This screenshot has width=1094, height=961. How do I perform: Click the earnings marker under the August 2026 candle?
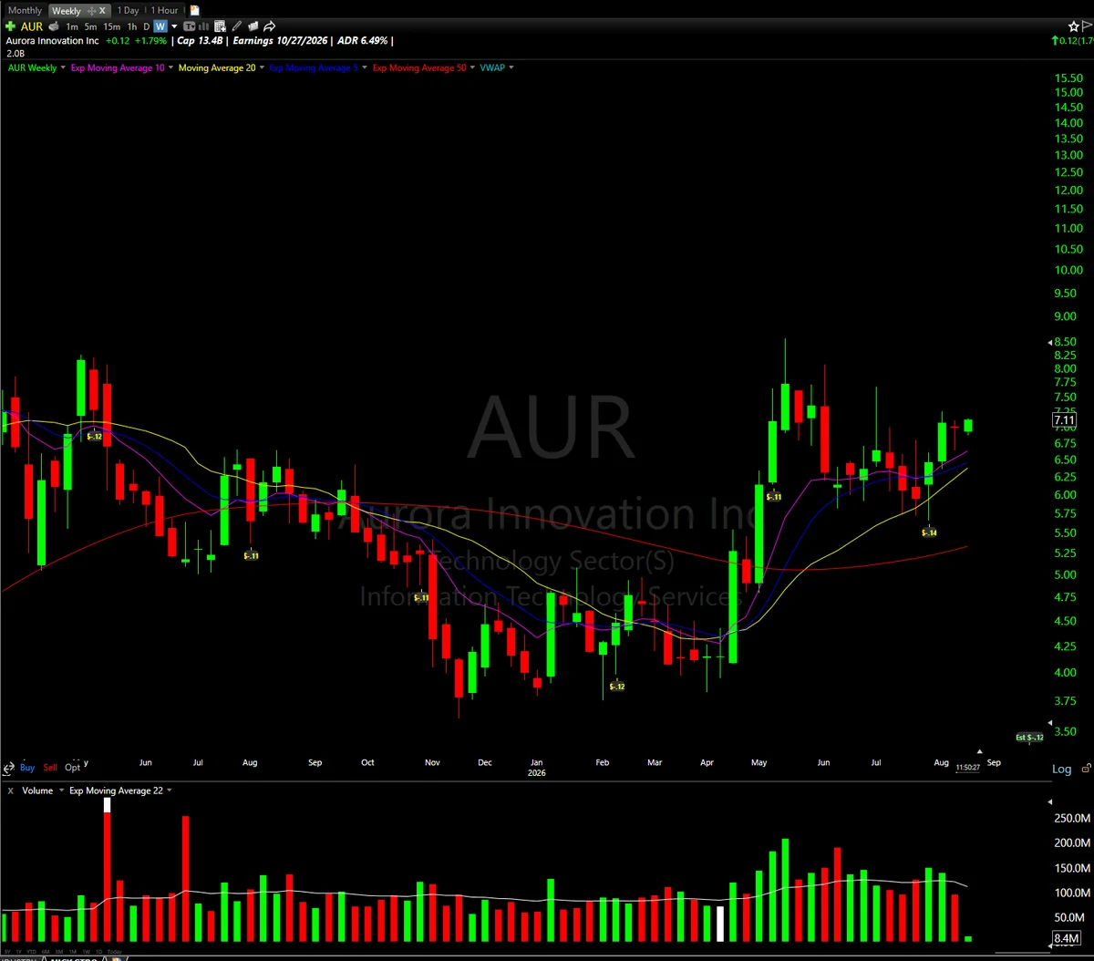pyautogui.click(x=930, y=532)
